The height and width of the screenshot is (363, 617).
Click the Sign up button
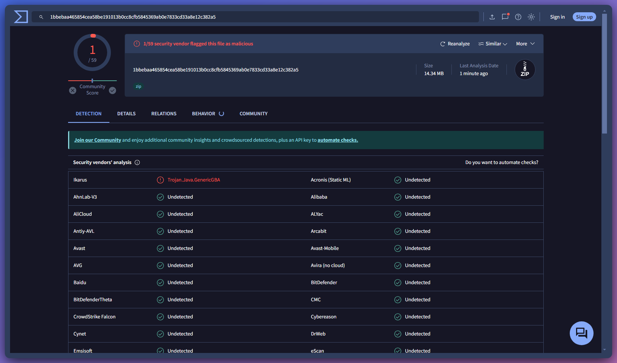click(x=584, y=17)
